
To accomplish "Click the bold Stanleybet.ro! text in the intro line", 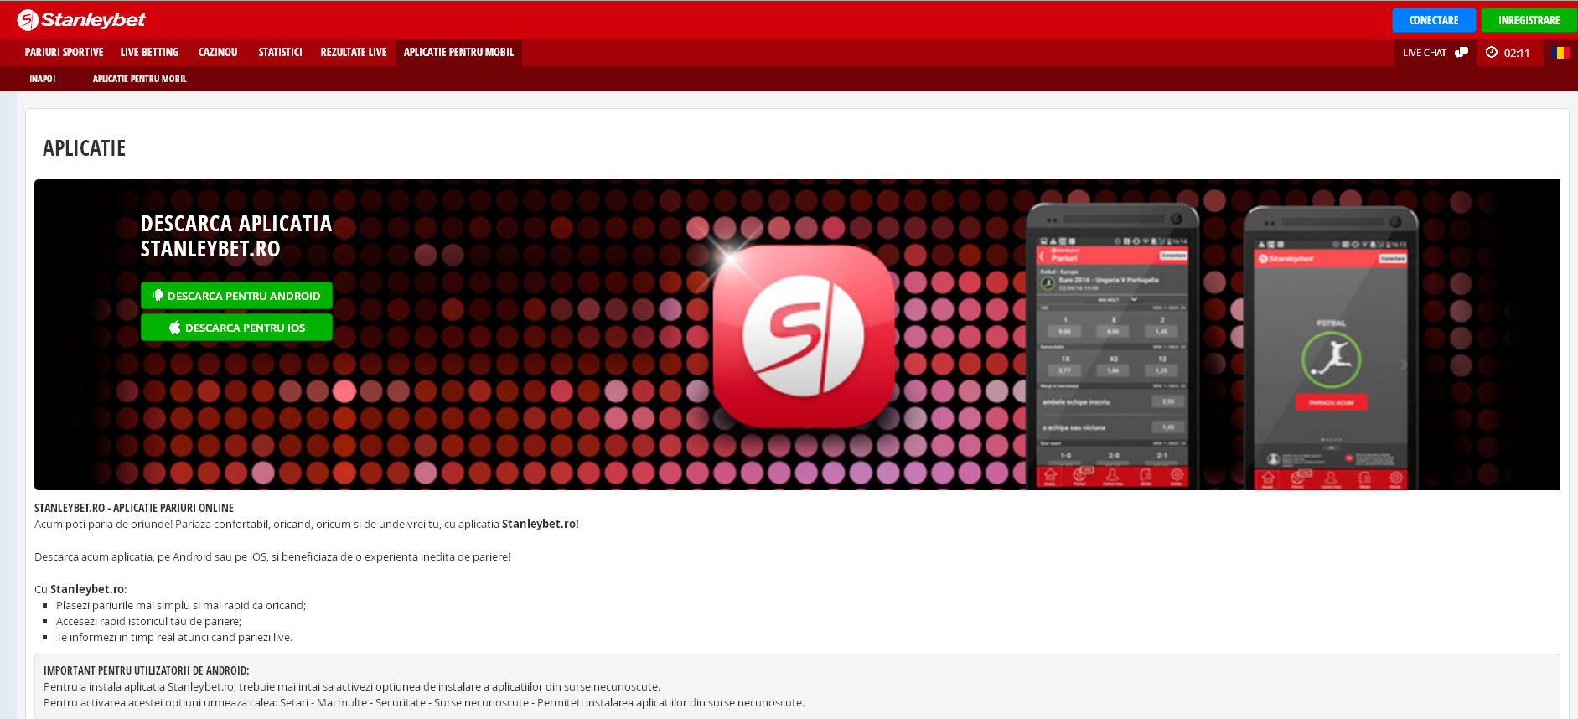I will coord(541,524).
